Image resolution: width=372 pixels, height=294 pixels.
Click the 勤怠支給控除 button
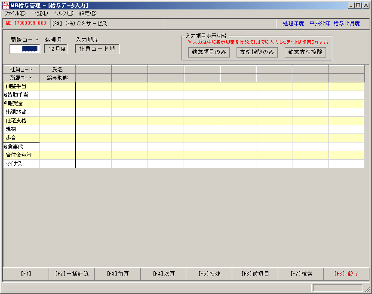[305, 52]
